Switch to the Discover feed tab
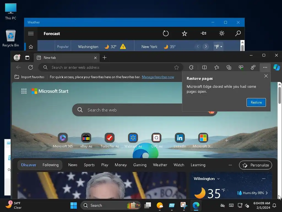282x212 pixels. (x=29, y=165)
